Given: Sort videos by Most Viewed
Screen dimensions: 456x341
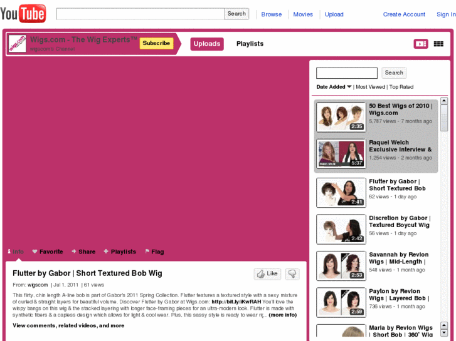Looking at the screenshot, I should point(370,87).
